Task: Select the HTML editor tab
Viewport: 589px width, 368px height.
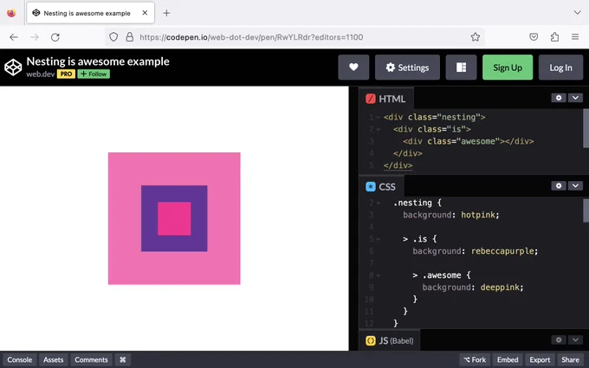Action: point(385,99)
